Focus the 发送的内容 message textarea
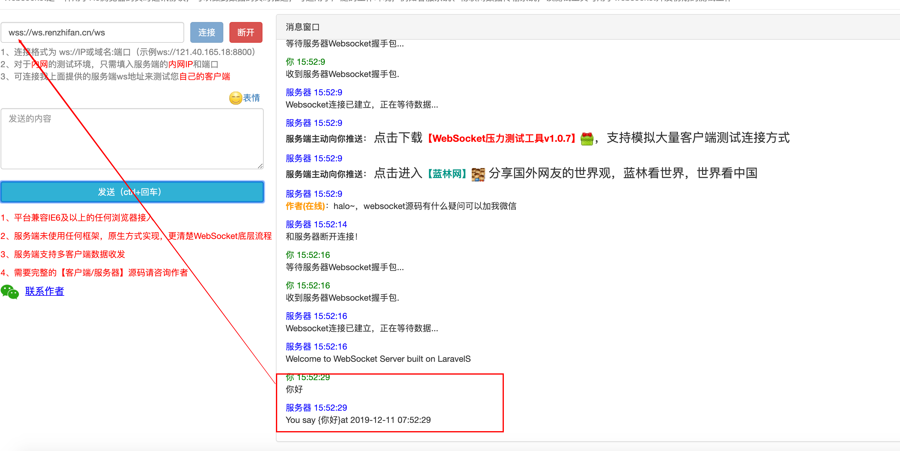 pyautogui.click(x=132, y=139)
